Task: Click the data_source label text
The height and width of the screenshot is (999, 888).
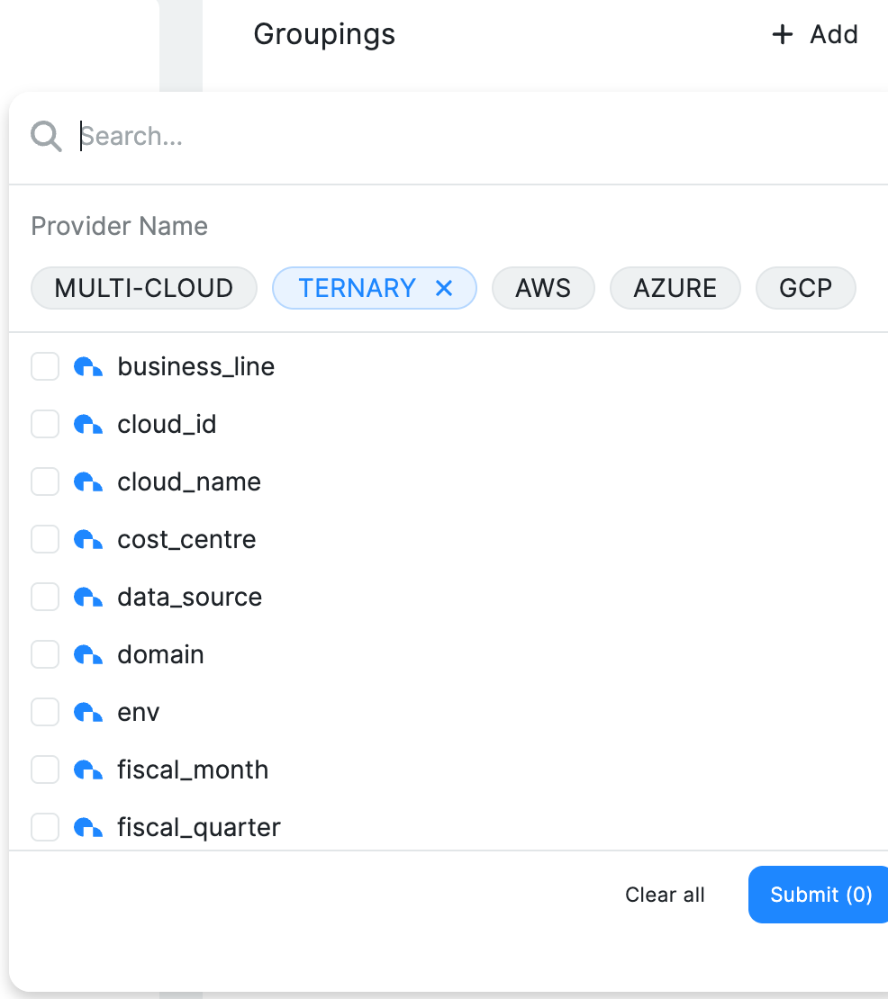Action: click(x=190, y=597)
